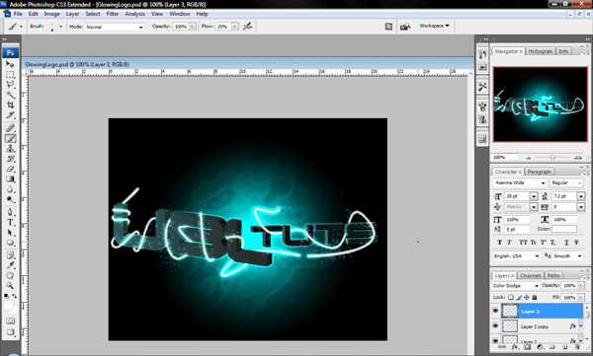Select the Eyedropper tool
Viewport: 593px width, 356px height.
click(10, 265)
